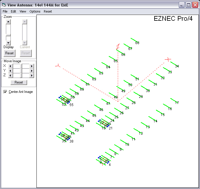Click the Display zoom down arrow
This screenshot has height=189, width=200.
click(x=8, y=43)
